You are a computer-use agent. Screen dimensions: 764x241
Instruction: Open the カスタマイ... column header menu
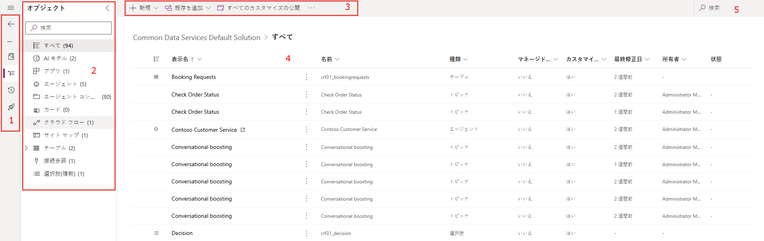(x=586, y=59)
